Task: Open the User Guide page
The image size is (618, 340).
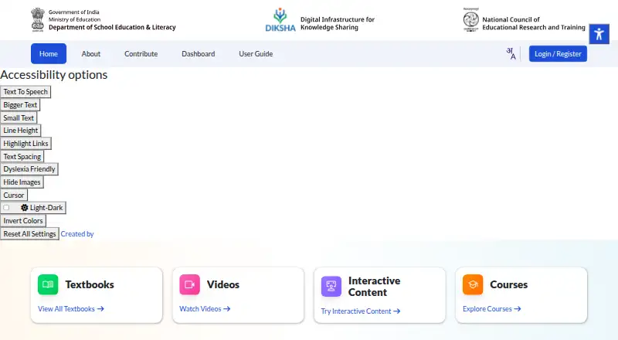Action: click(256, 53)
